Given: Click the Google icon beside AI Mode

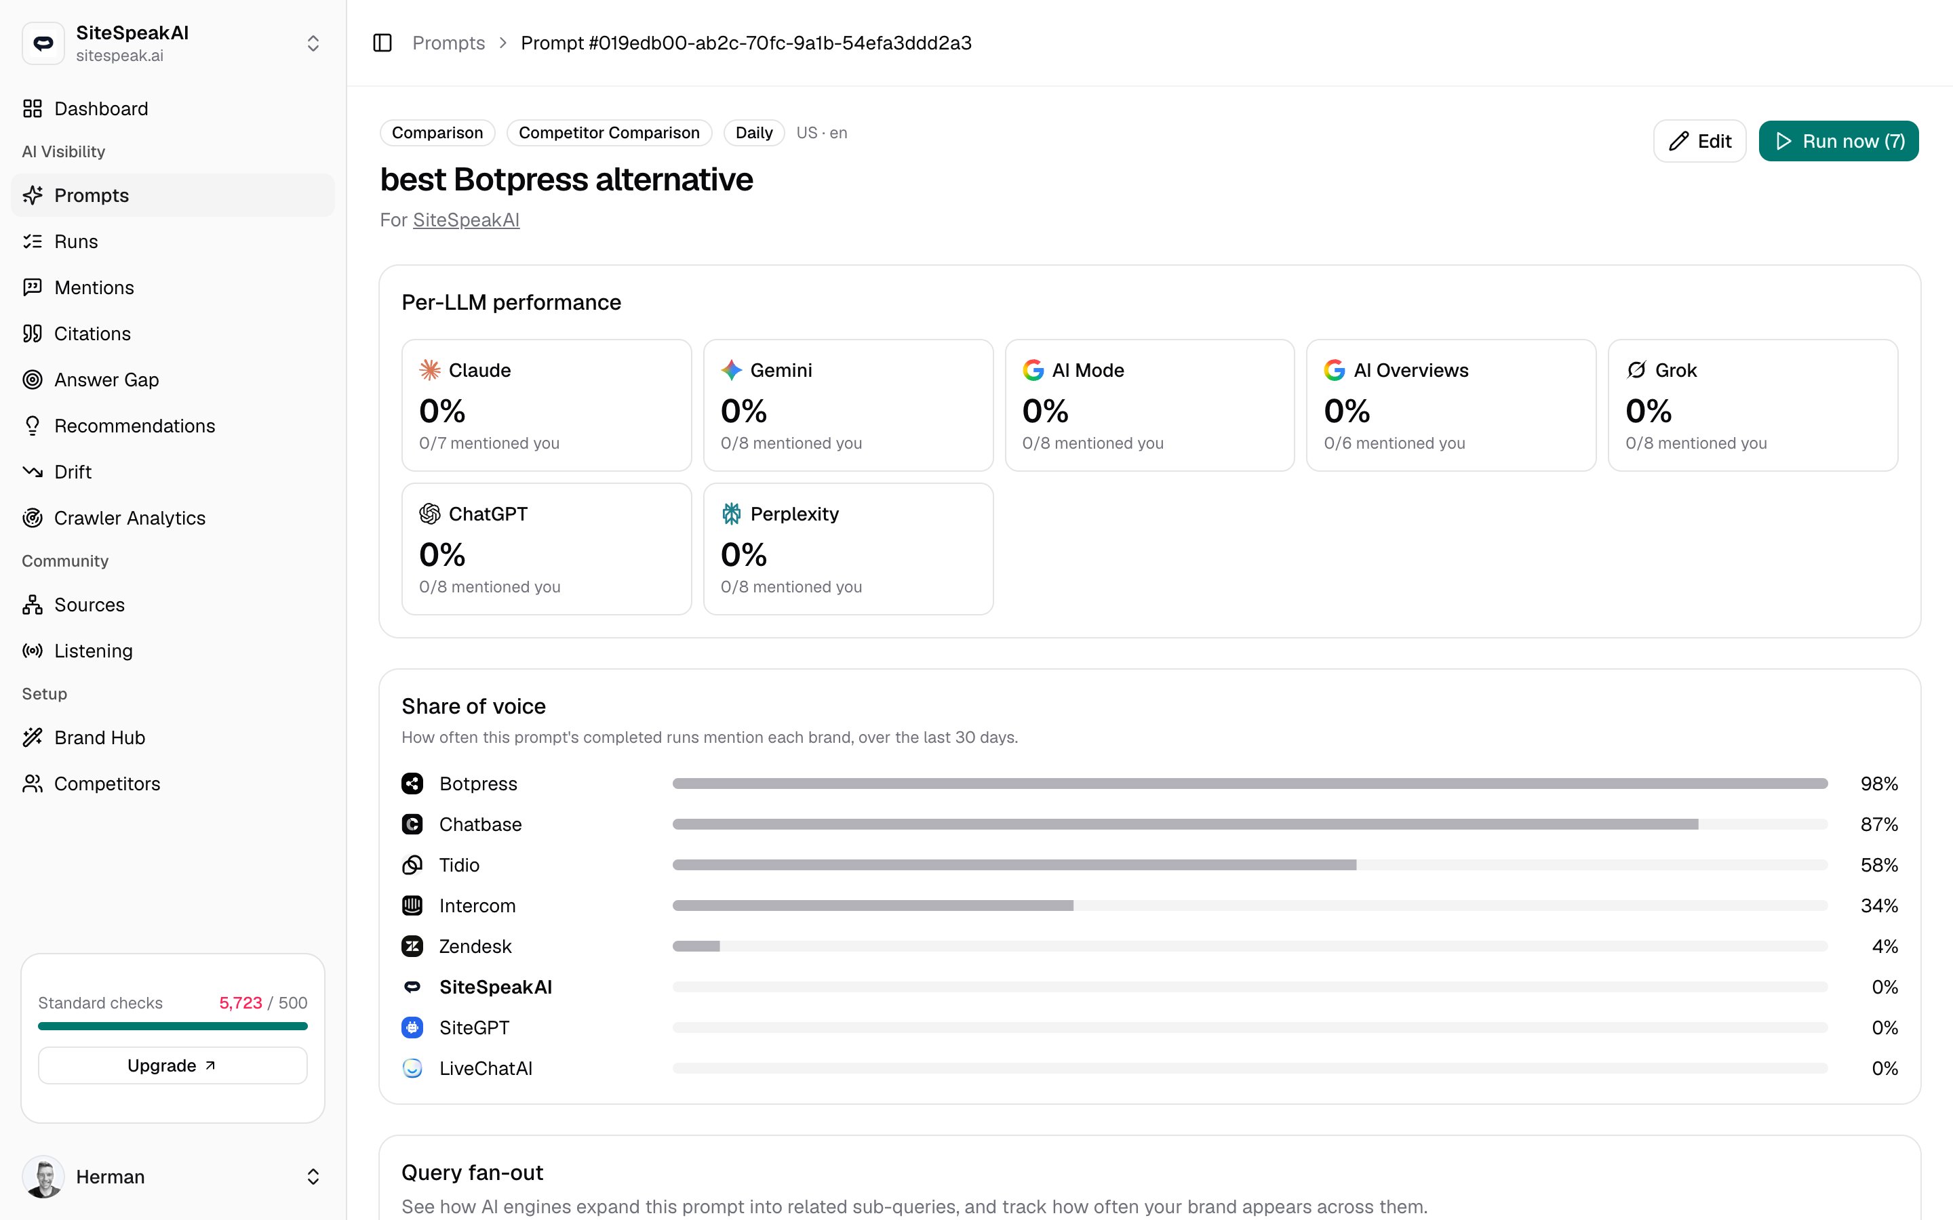Looking at the screenshot, I should point(1033,369).
